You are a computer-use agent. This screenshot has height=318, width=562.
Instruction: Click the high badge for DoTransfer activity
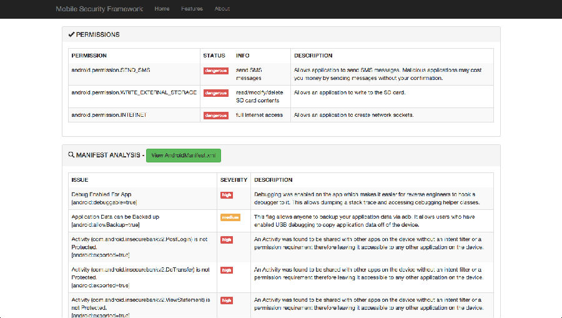click(227, 270)
